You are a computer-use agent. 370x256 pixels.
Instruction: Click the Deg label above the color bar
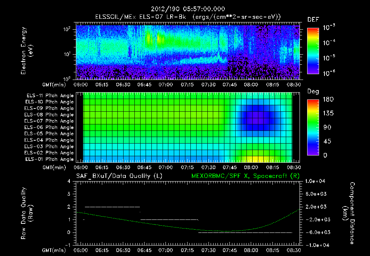[x=313, y=91]
